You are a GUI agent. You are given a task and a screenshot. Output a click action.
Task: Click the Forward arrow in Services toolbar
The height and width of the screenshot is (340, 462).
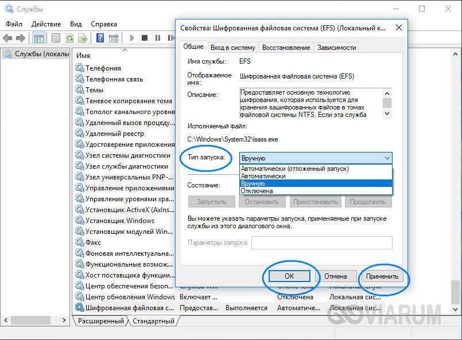coord(20,38)
